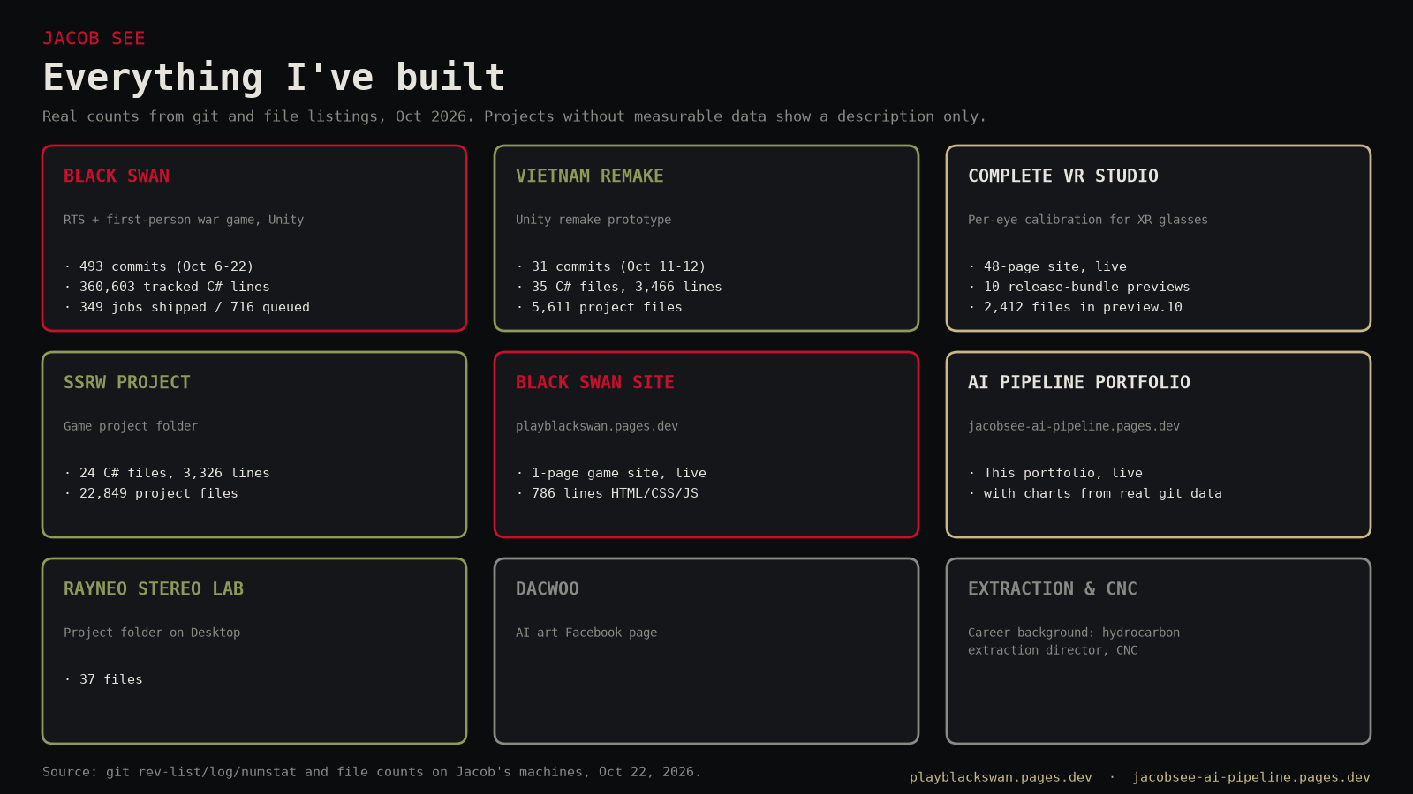Click jacobsee-ai-pipeline.pages.dev inside portfolio card
The width and height of the screenshot is (1413, 794).
coord(1074,426)
